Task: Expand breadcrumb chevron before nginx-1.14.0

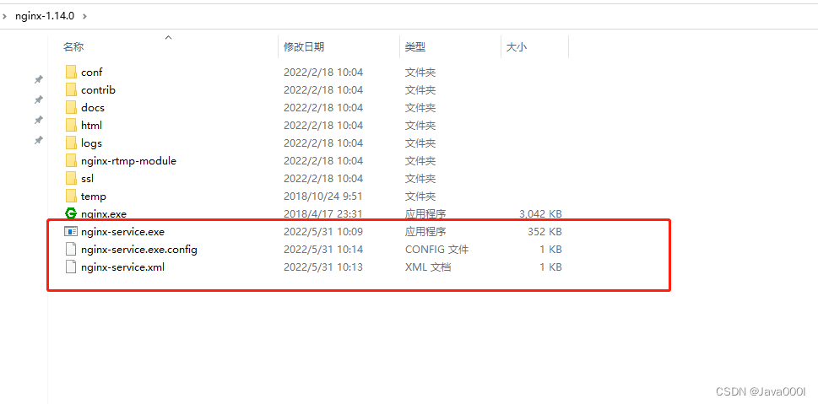Action: coord(5,16)
